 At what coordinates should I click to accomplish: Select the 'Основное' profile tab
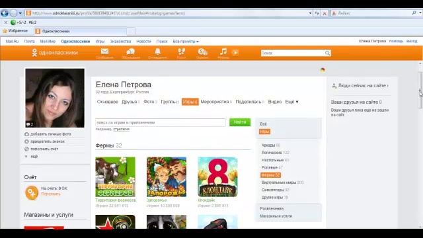(107, 102)
